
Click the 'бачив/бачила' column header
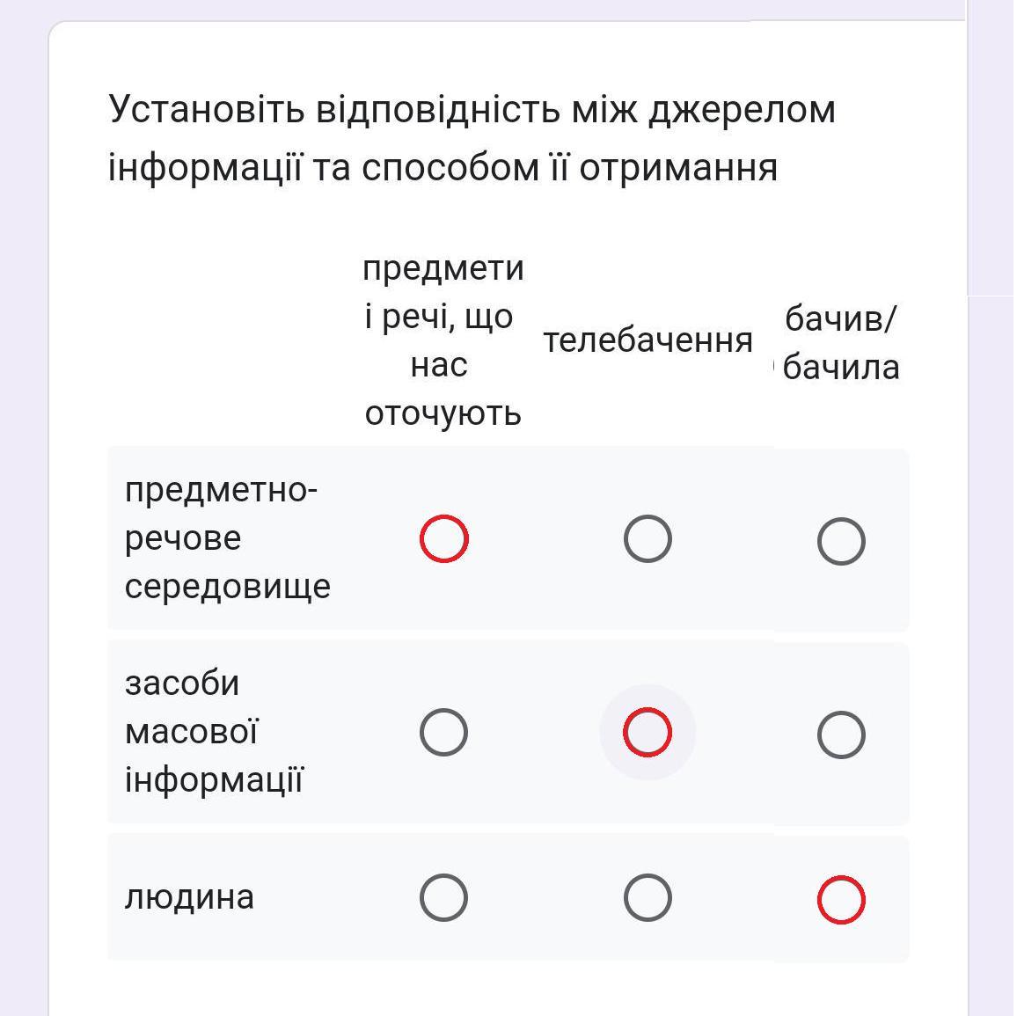841,343
